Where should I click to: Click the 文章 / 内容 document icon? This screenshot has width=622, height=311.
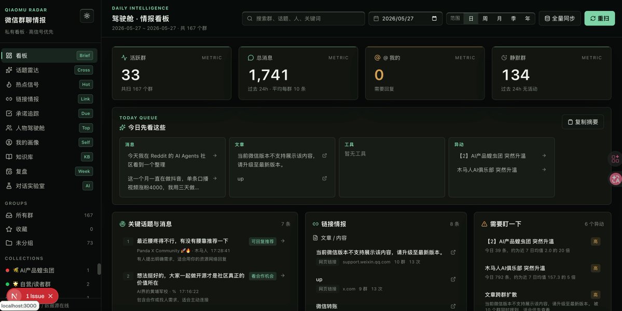315,238
